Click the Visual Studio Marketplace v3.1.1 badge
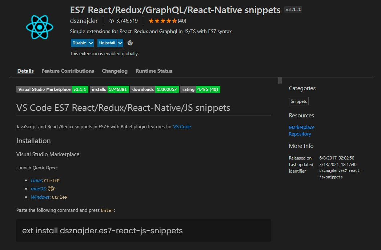Image resolution: width=381 pixels, height=250 pixels. coord(52,89)
